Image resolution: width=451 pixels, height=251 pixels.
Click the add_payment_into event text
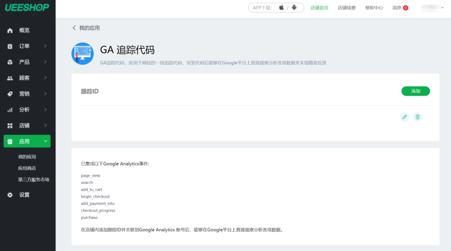coord(98,203)
